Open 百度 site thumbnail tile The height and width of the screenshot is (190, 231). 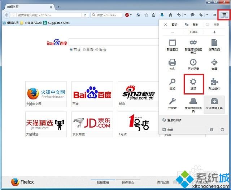click(x=92, y=94)
